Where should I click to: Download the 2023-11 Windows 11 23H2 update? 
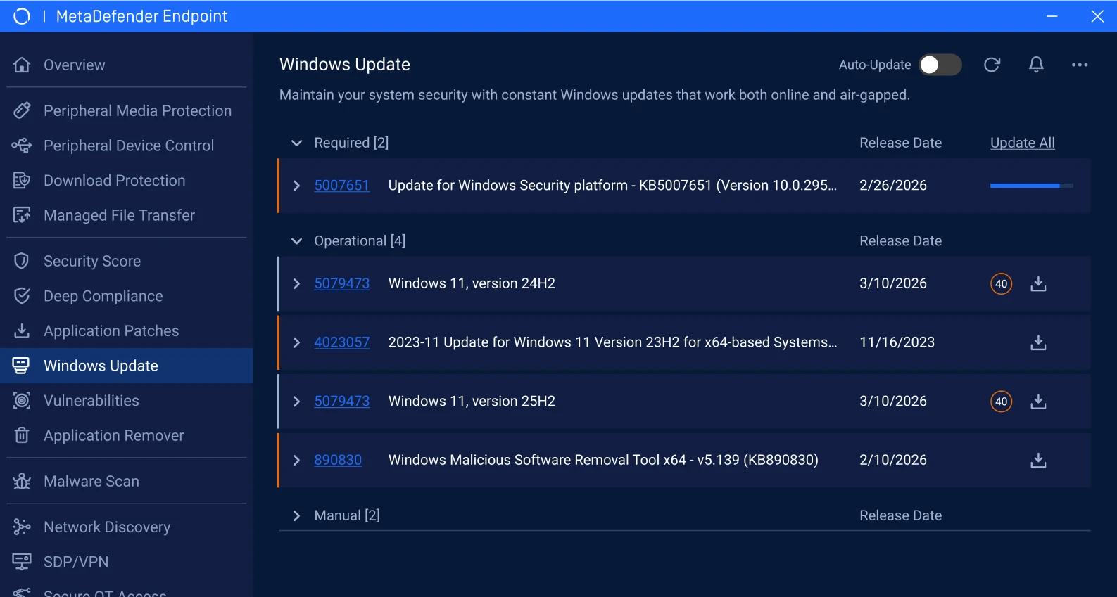[x=1038, y=342]
